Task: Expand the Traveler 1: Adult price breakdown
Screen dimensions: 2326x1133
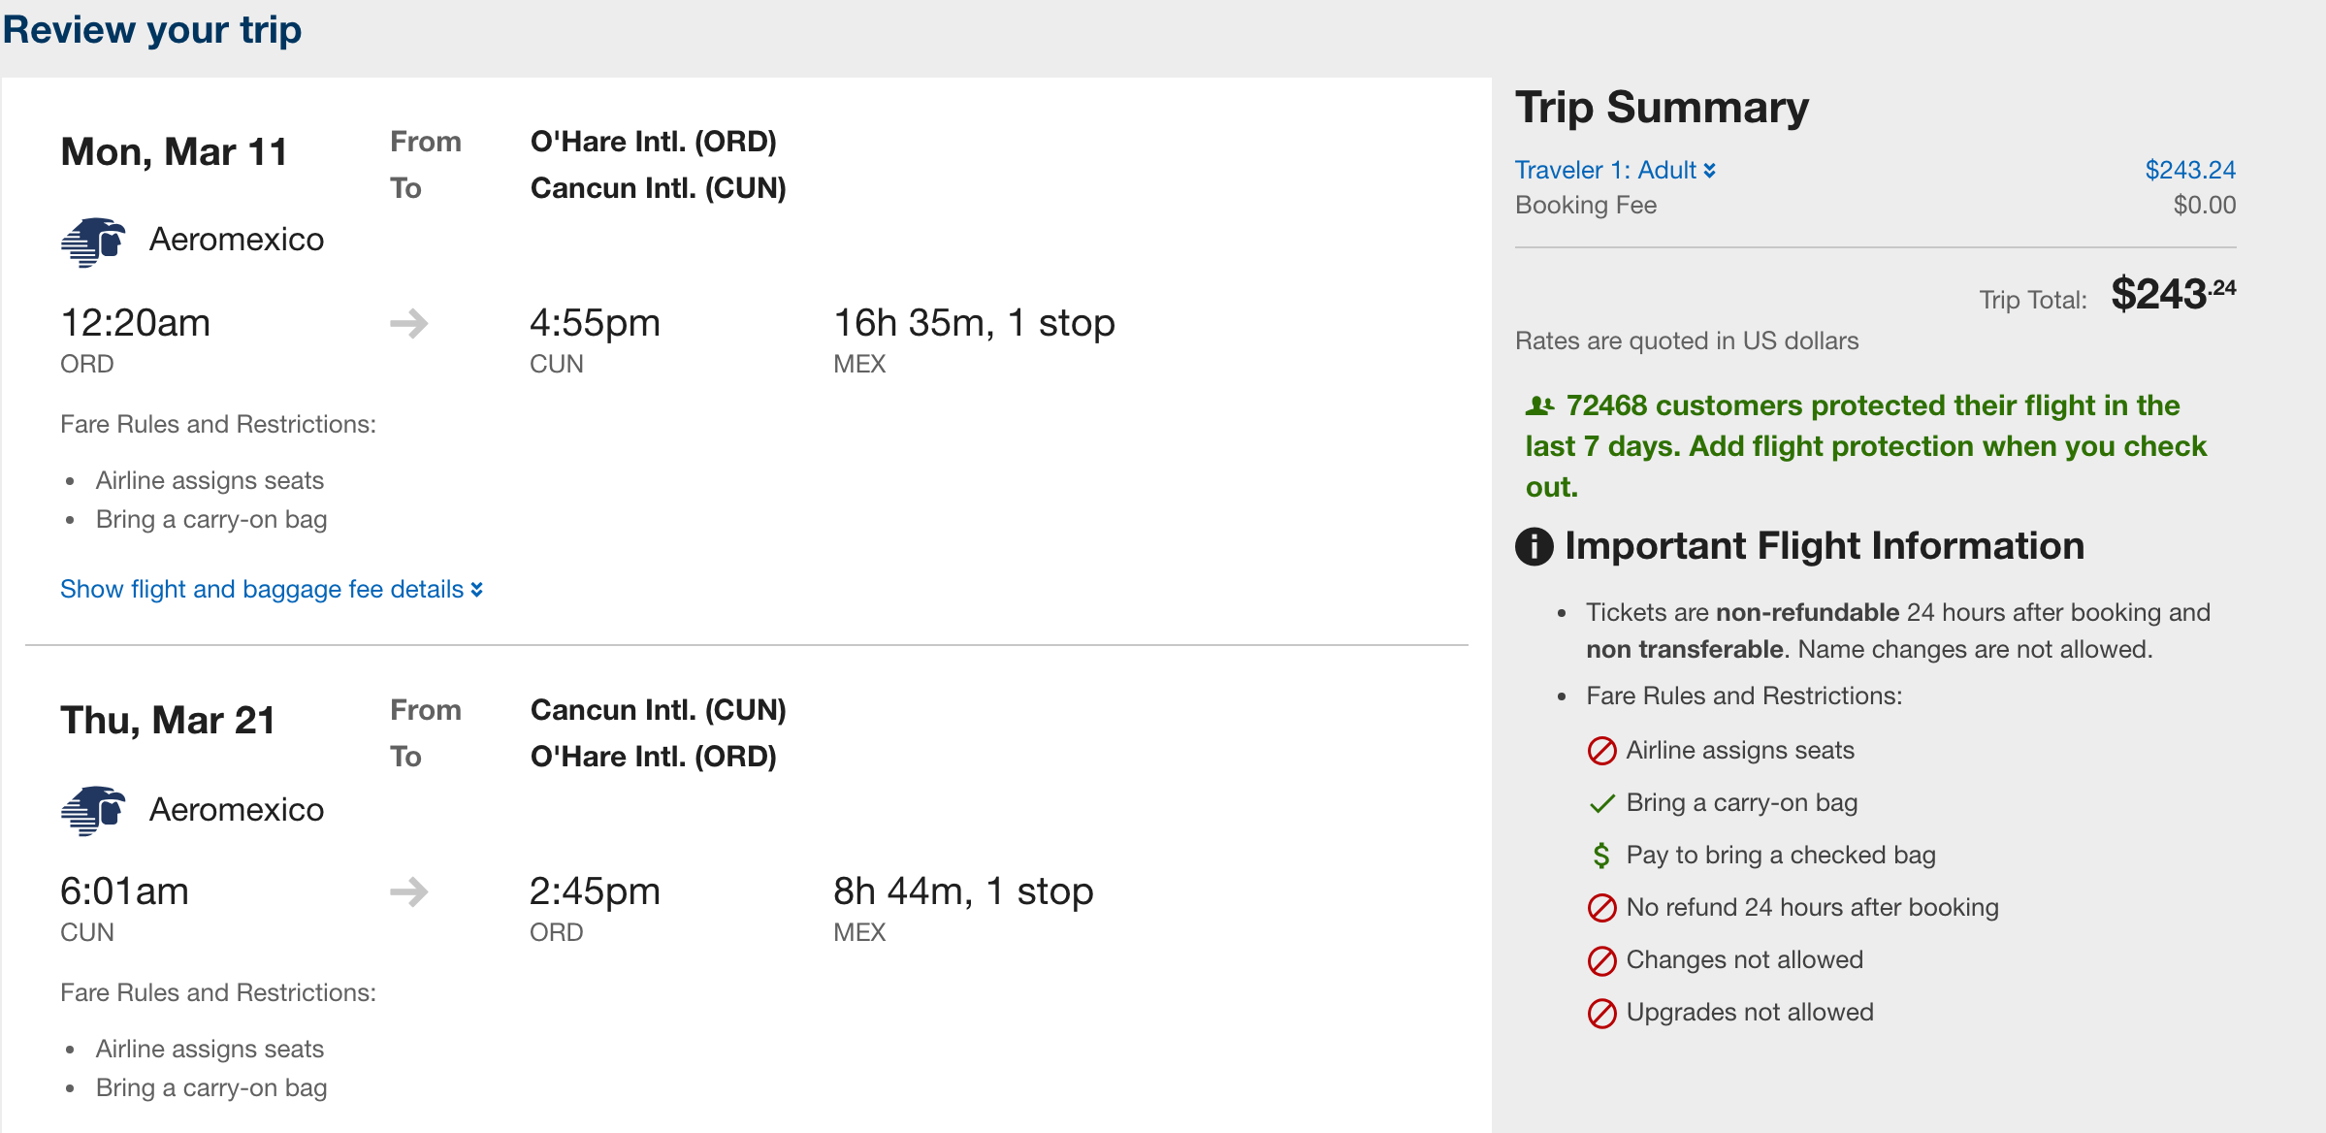Action: coord(1615,170)
